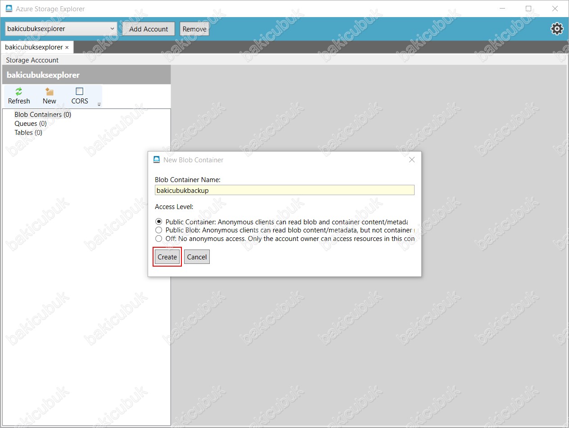The height and width of the screenshot is (428, 569).
Task: Select Blob Containers (0) in the tree
Action: pos(43,115)
